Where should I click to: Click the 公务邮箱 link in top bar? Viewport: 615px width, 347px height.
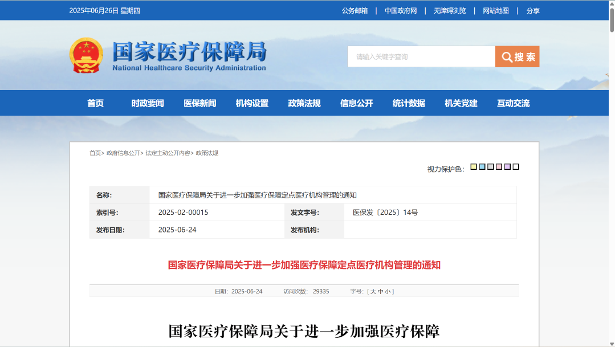coord(355,11)
